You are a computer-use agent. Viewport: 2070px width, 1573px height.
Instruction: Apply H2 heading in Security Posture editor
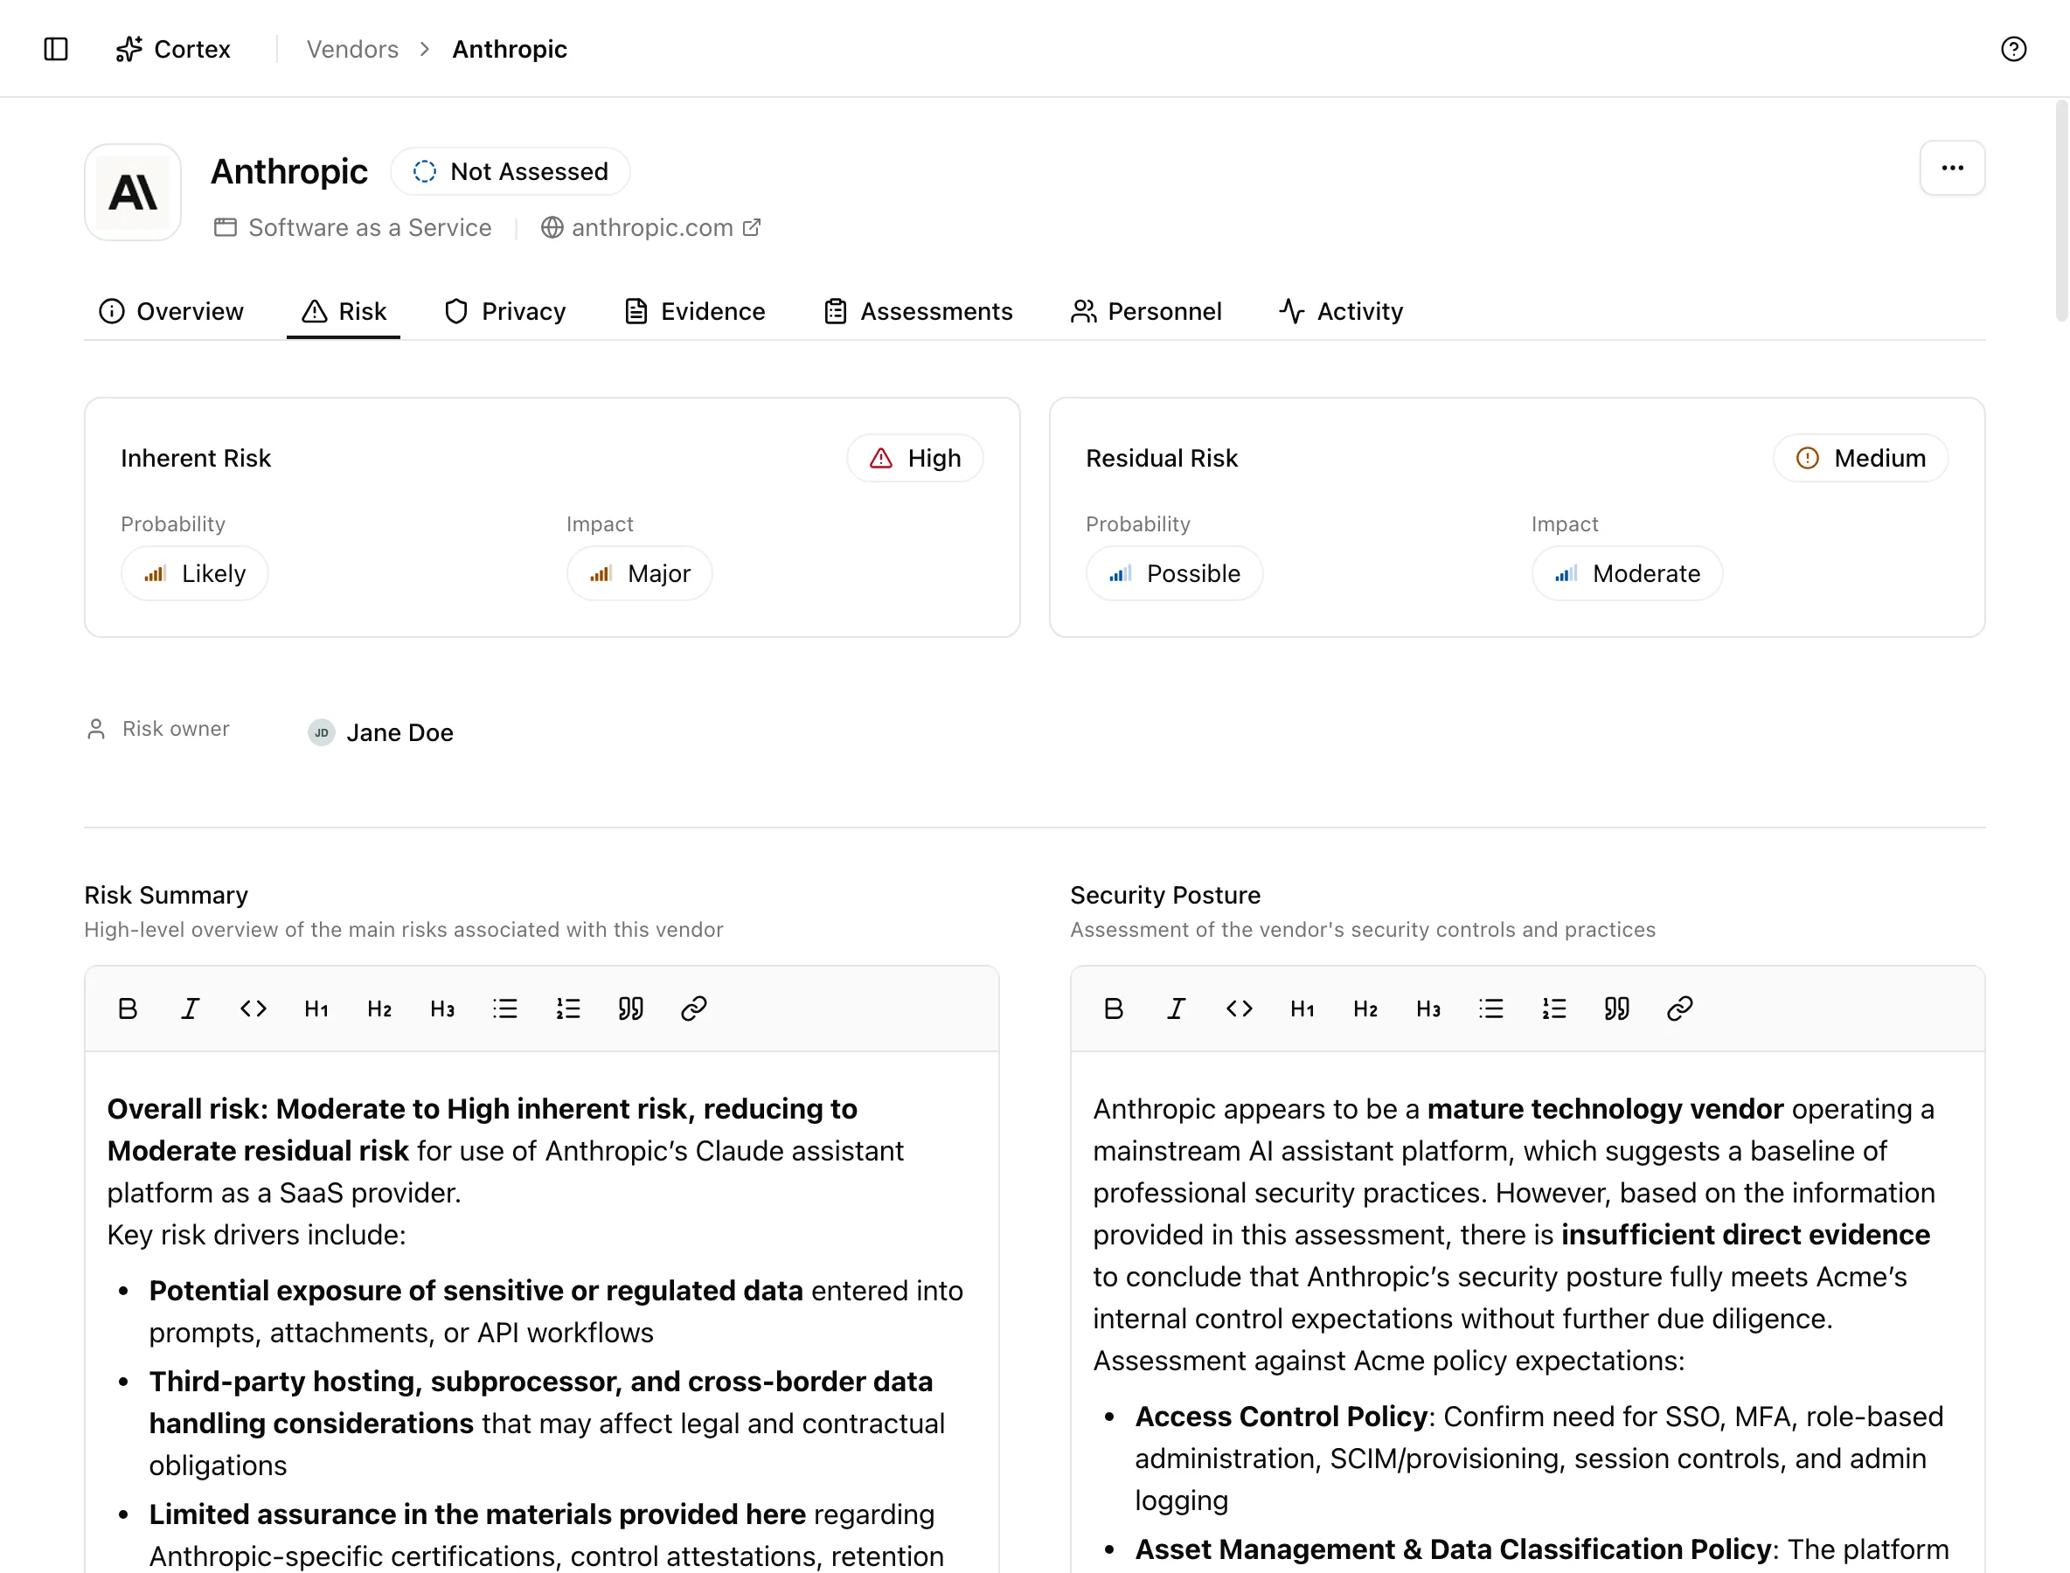pyautogui.click(x=1365, y=1008)
